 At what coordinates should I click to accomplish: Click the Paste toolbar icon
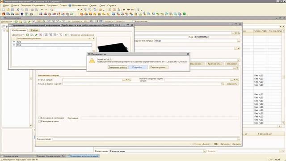point(27,10)
